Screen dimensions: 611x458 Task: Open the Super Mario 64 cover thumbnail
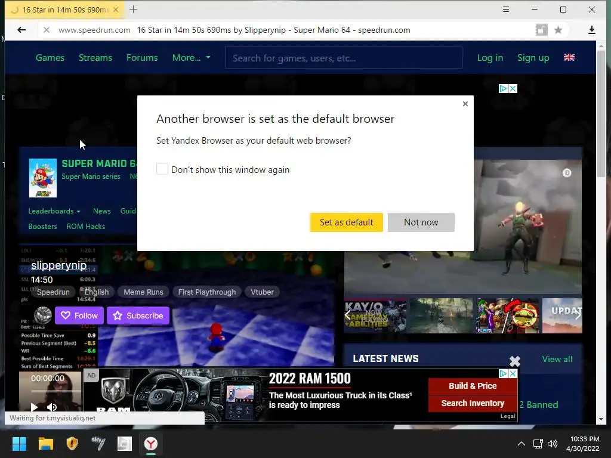tap(43, 178)
